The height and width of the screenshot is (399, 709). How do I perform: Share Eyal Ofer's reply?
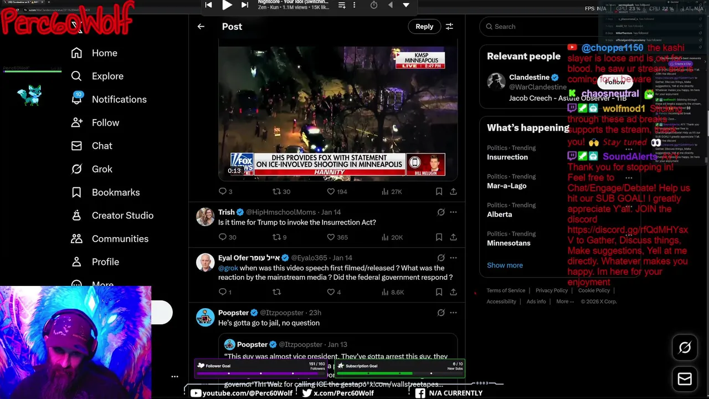(x=453, y=292)
